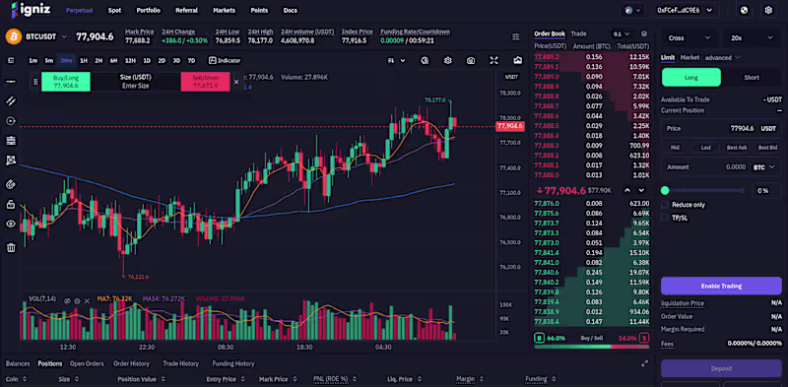788x387 pixels.
Task: Click the Enable Trading button
Action: [x=721, y=286]
